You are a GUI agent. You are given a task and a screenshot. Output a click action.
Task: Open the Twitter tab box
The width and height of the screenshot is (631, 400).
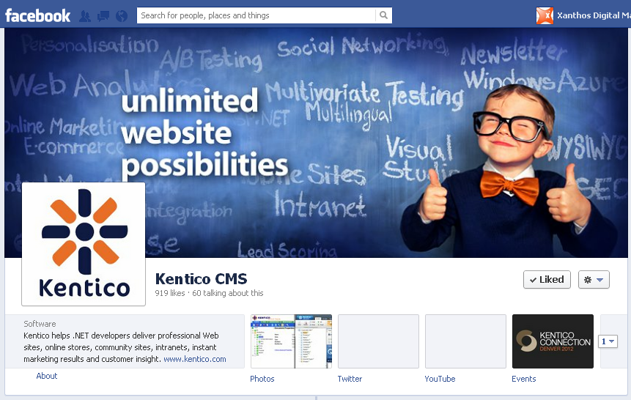[x=378, y=341]
